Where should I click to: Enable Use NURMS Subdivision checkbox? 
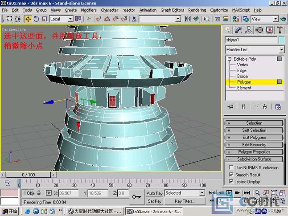(231, 167)
